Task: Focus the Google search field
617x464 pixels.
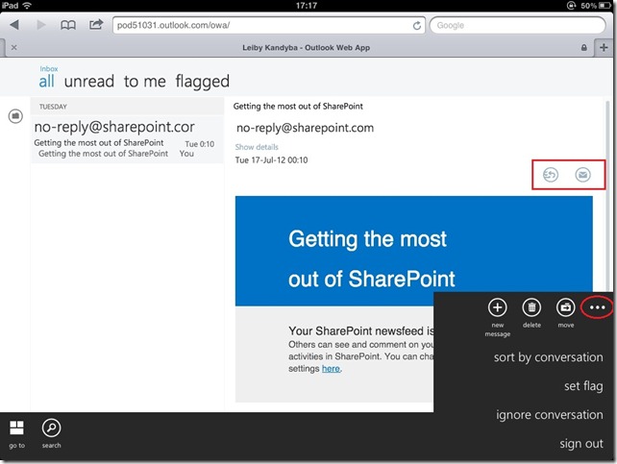Action: [518, 25]
